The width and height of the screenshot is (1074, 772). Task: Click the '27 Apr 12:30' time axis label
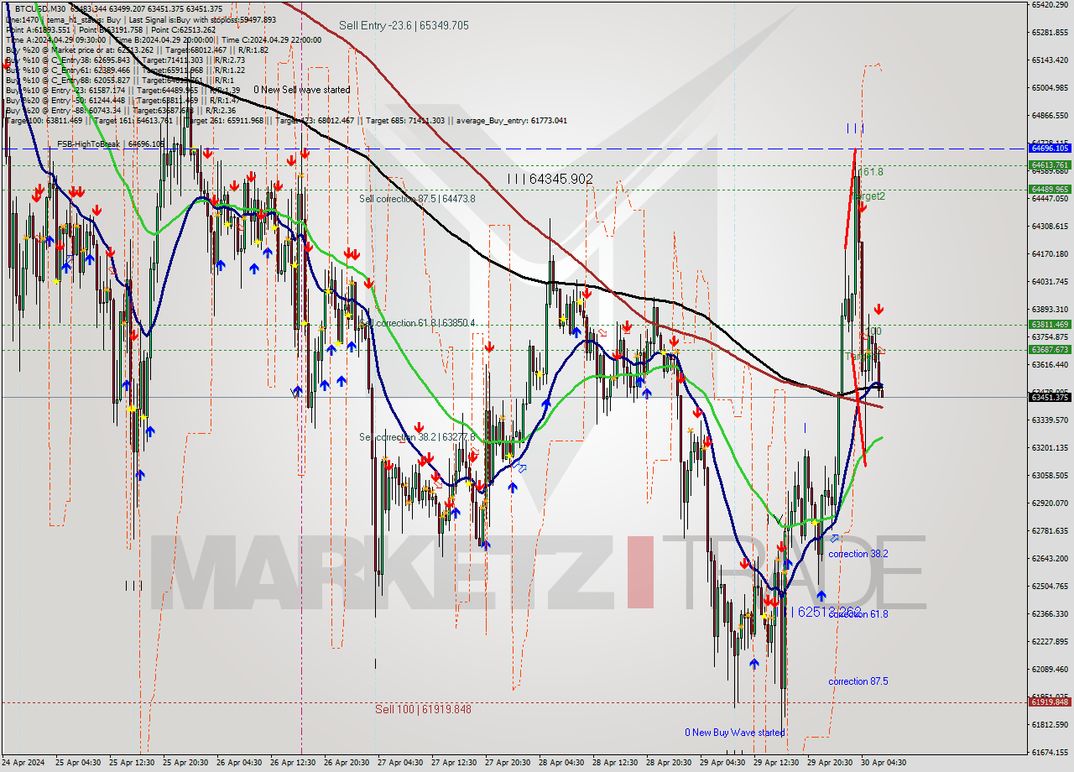[454, 763]
